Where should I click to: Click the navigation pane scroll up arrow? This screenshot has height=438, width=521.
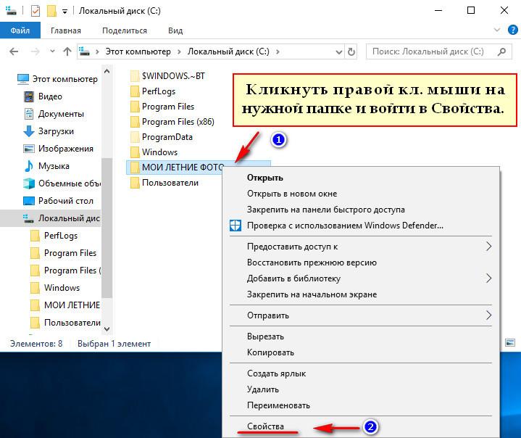click(107, 71)
